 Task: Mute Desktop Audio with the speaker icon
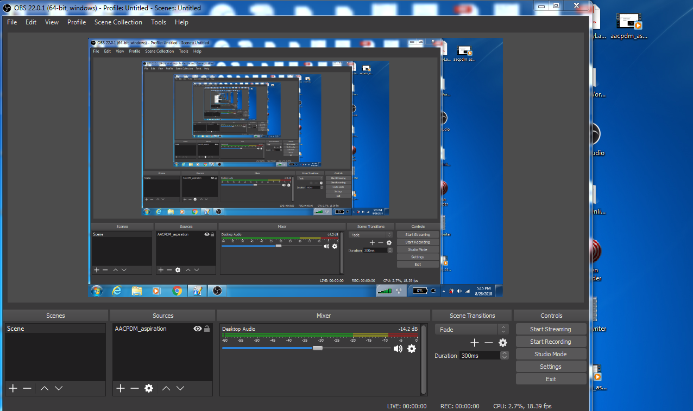point(398,349)
